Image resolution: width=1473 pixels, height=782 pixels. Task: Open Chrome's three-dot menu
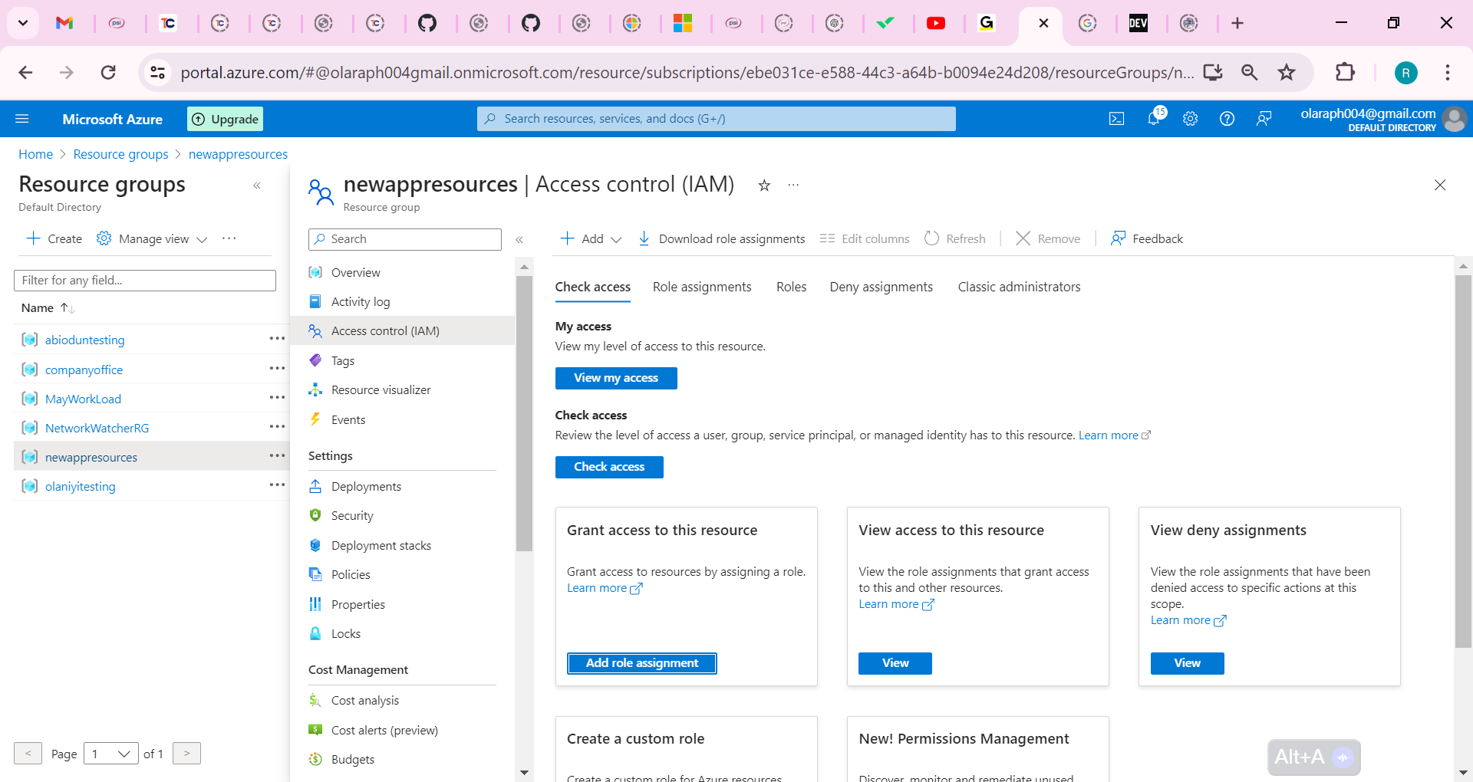click(x=1448, y=72)
